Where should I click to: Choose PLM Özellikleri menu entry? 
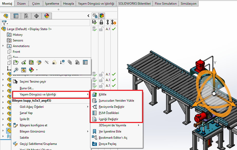109,113
